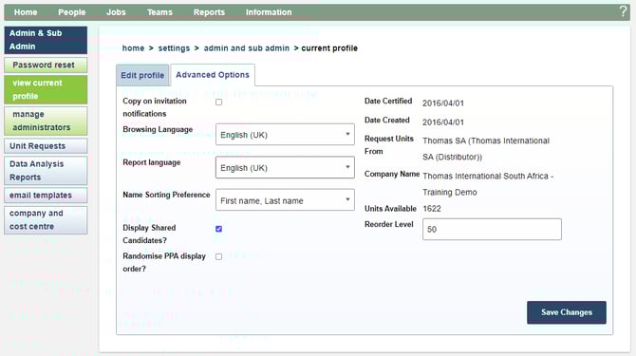Screen dimensions: 636x356
Task: Open Unit Requests section
Action: 46,146
